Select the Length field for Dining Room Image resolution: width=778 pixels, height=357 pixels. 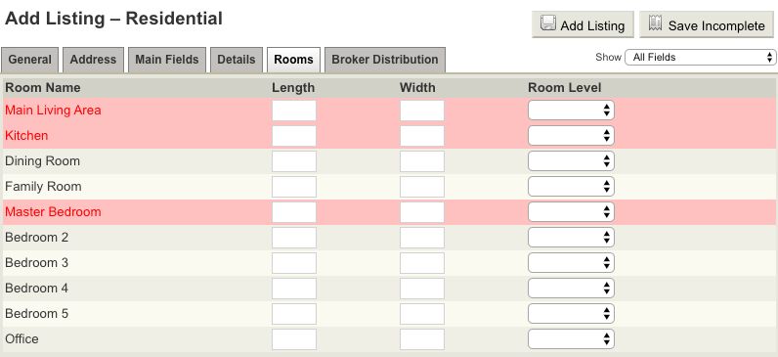click(x=294, y=161)
